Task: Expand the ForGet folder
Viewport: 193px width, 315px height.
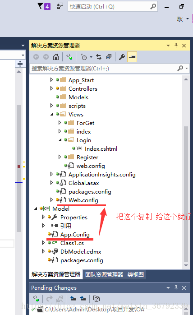Action: [x=60, y=123]
